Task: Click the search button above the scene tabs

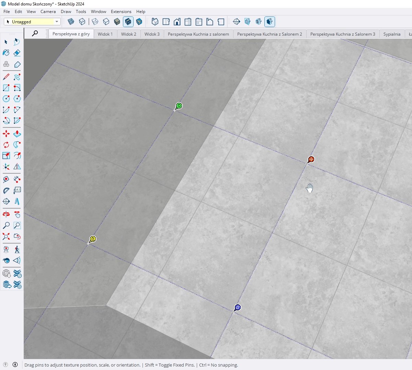Action: 35,33
